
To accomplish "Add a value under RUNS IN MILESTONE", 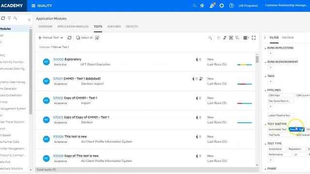I will (x=270, y=53).
